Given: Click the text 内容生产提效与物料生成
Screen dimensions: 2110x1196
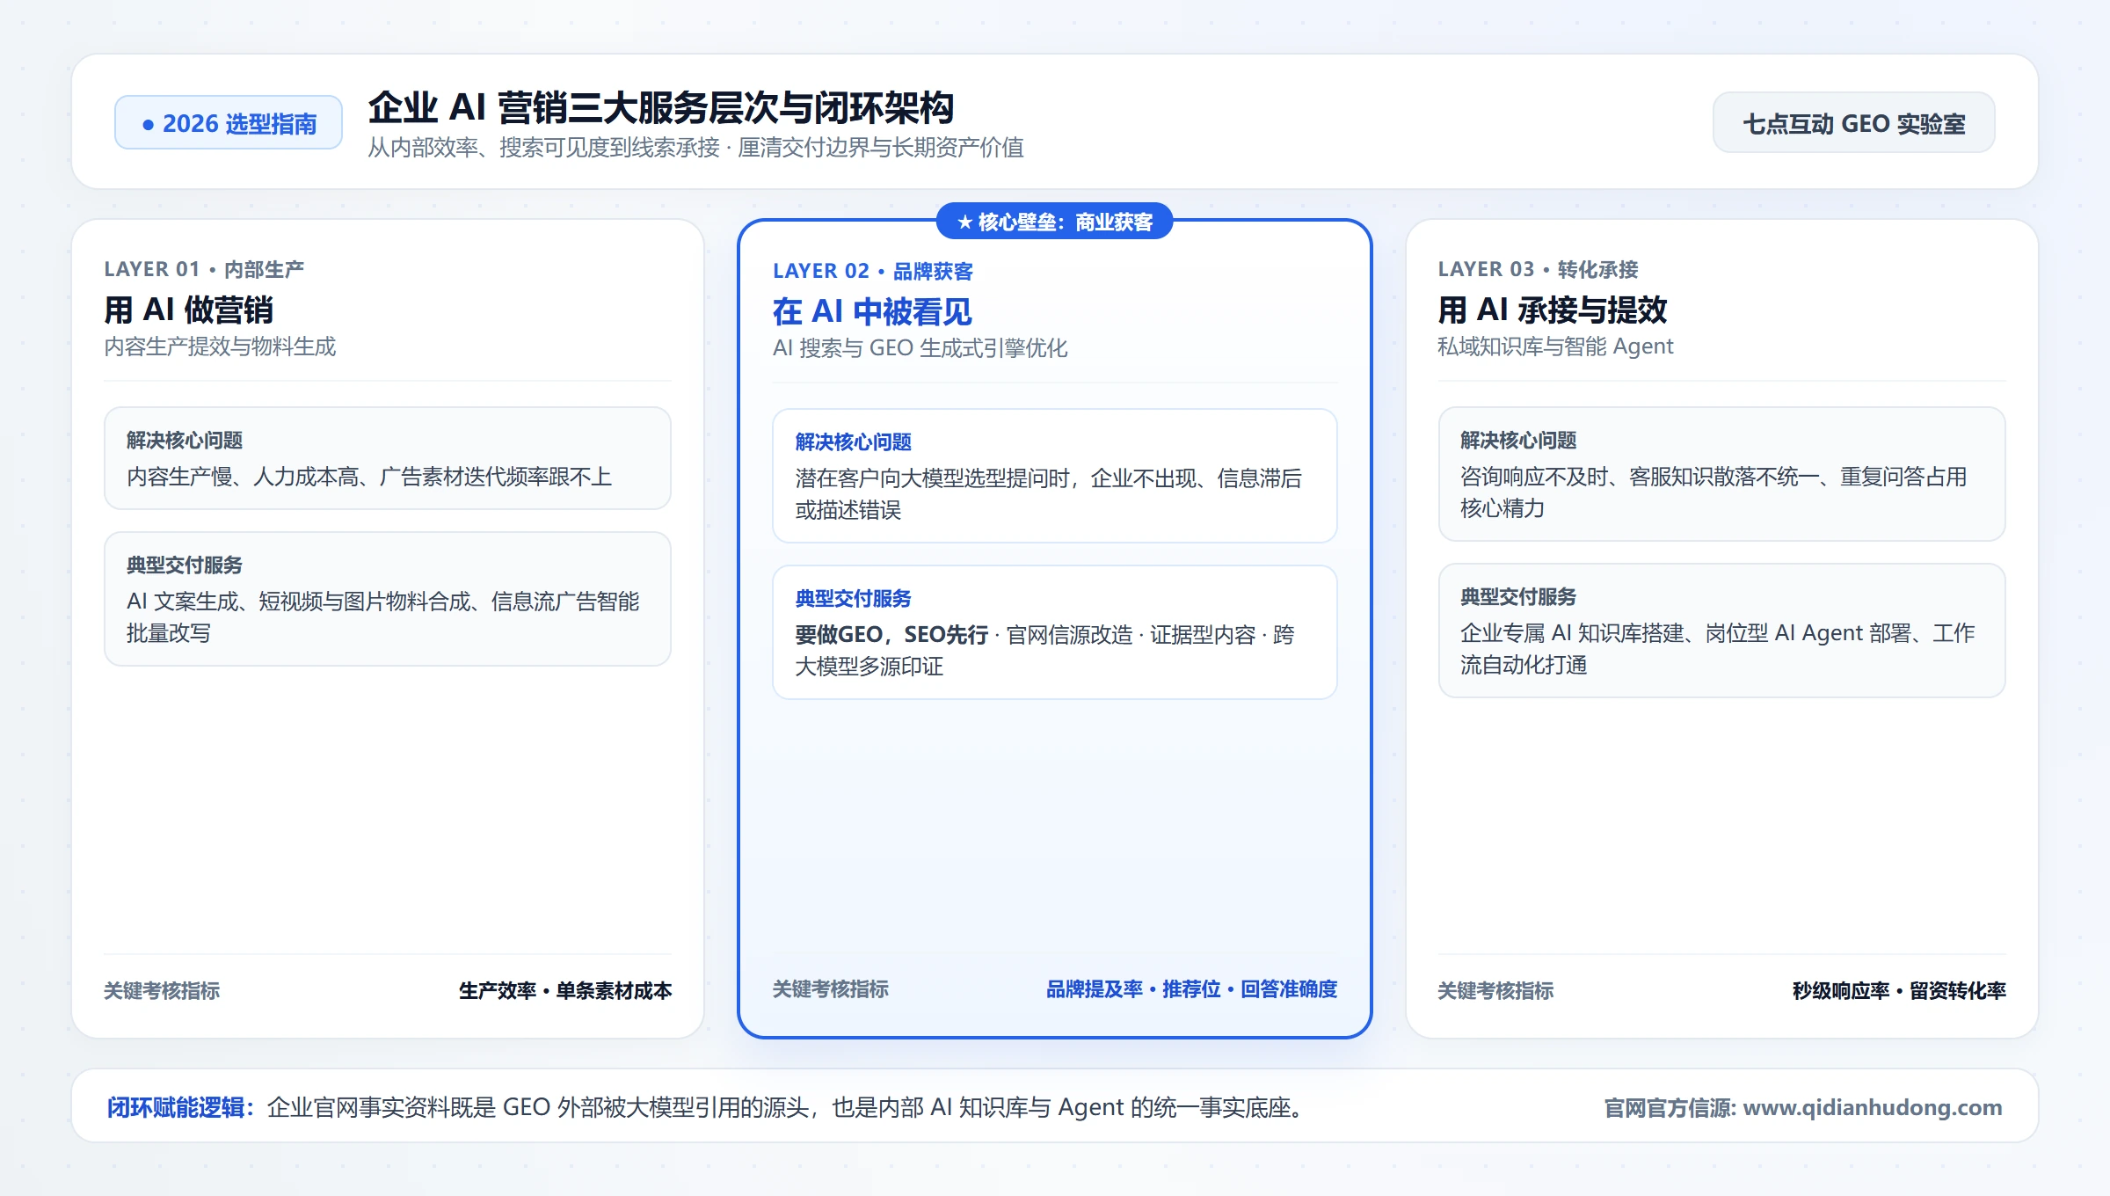Looking at the screenshot, I should (220, 346).
